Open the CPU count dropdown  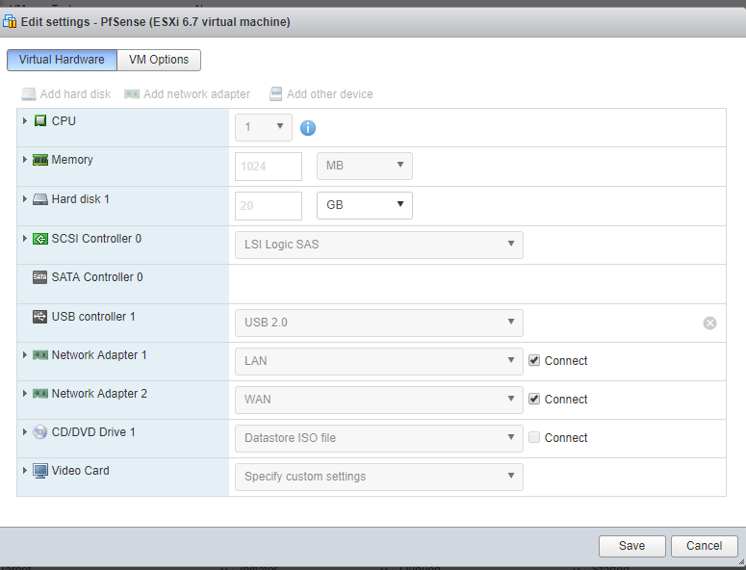point(264,127)
